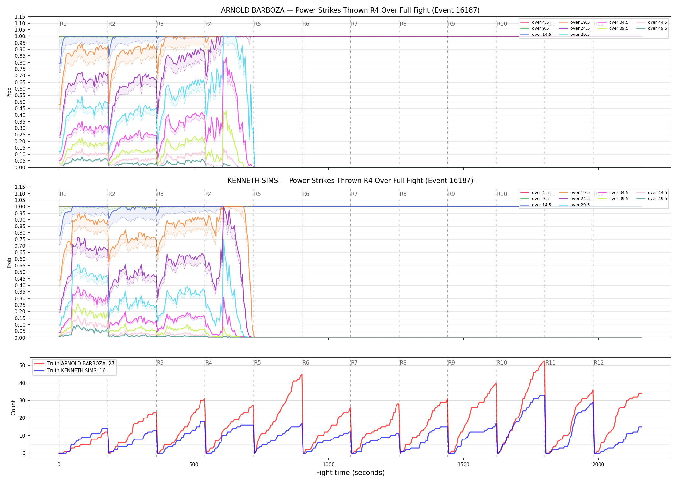Click round marker R6 in Sims chart
The image size is (678, 484).
point(306,194)
